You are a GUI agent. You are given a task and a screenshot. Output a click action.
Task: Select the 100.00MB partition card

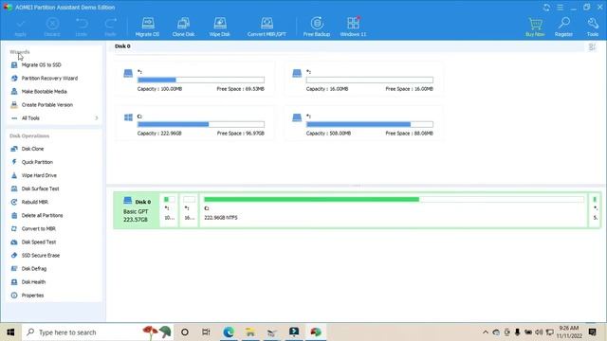(x=194, y=80)
